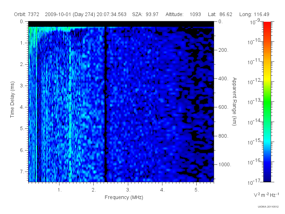Click the Apparent Range (km) axis label
285x214 pixels.
pyautogui.click(x=234, y=101)
